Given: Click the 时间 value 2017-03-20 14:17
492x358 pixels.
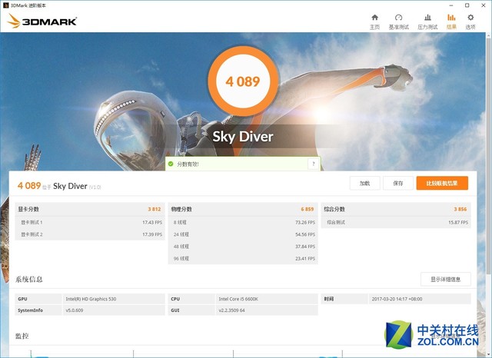Looking at the screenshot, I should tap(397, 299).
